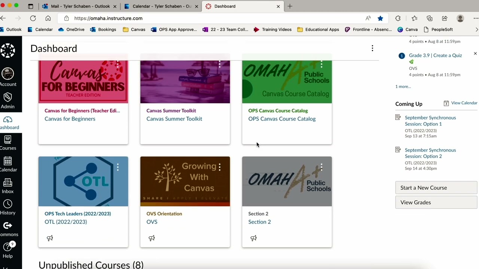Open September Synchronous Session: Option 1
This screenshot has height=269, width=479.
[x=430, y=121]
